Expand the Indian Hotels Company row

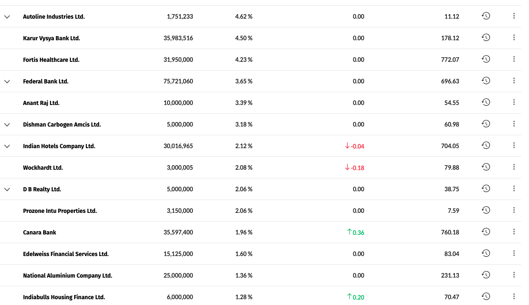[7, 146]
